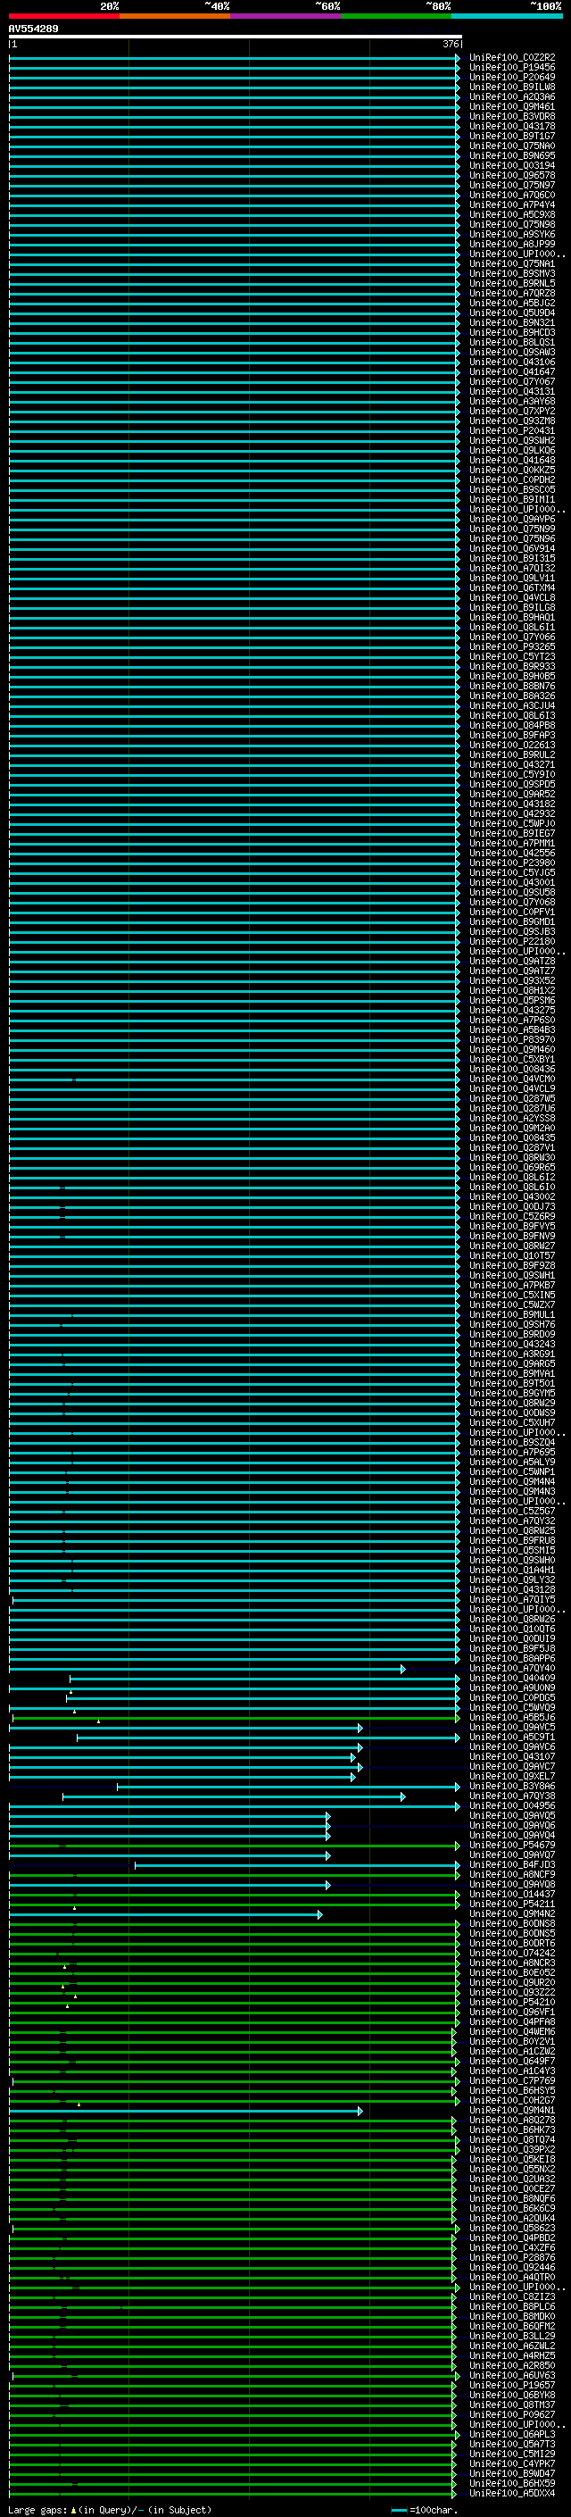This screenshot has height=2517, width=571.
Task: Open hit UniRef100_Q9M461
Action: (x=512, y=106)
